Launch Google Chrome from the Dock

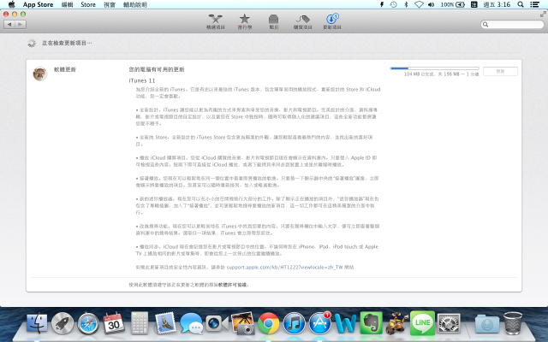pos(268,323)
